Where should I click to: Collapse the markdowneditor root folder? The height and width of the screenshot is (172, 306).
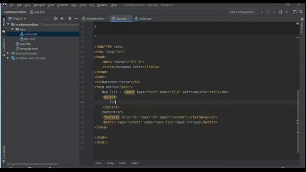pyautogui.click(x=8, y=24)
